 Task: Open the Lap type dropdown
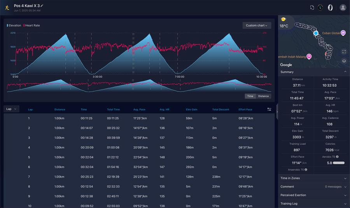pyautogui.click(x=11, y=109)
